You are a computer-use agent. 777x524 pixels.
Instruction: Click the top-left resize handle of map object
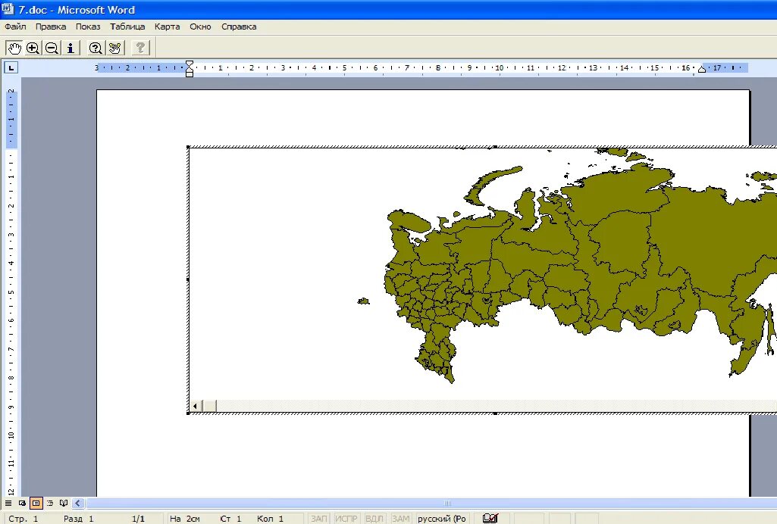click(x=188, y=147)
